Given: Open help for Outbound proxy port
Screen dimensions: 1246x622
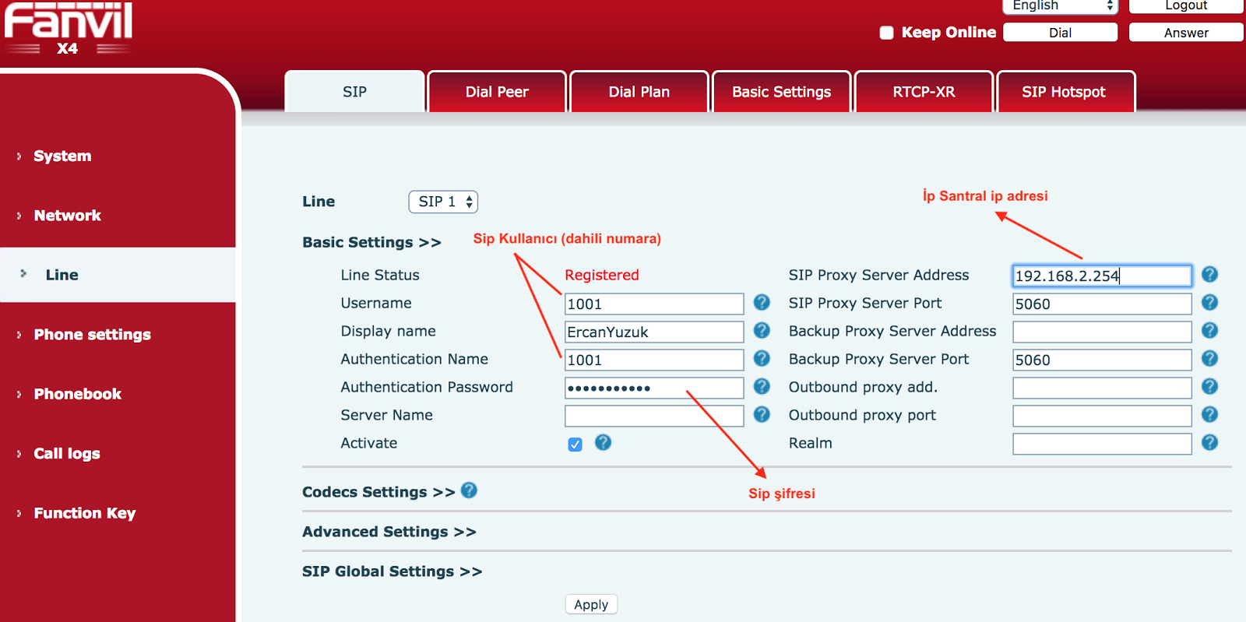Looking at the screenshot, I should pyautogui.click(x=1209, y=414).
